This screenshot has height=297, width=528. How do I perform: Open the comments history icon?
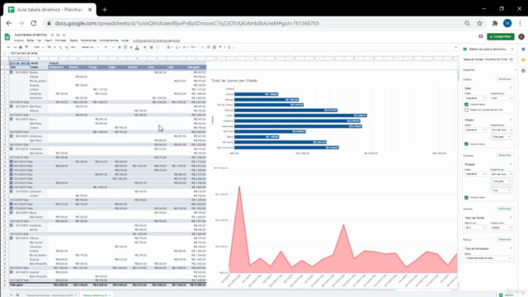(480, 36)
